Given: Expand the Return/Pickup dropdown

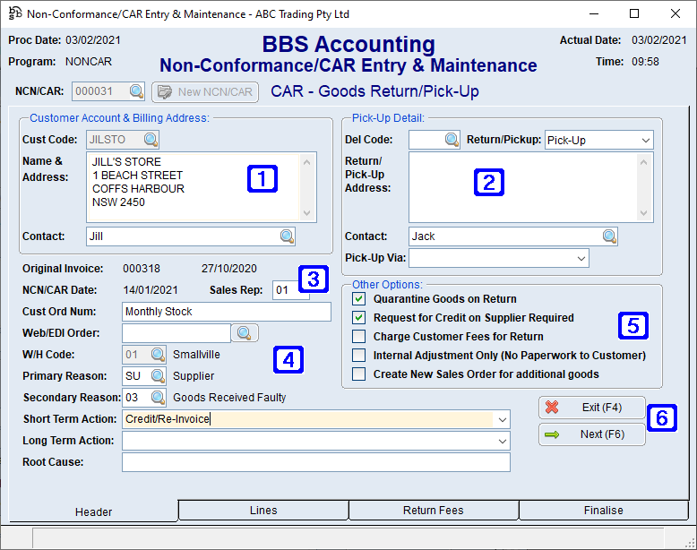Looking at the screenshot, I should [645, 141].
